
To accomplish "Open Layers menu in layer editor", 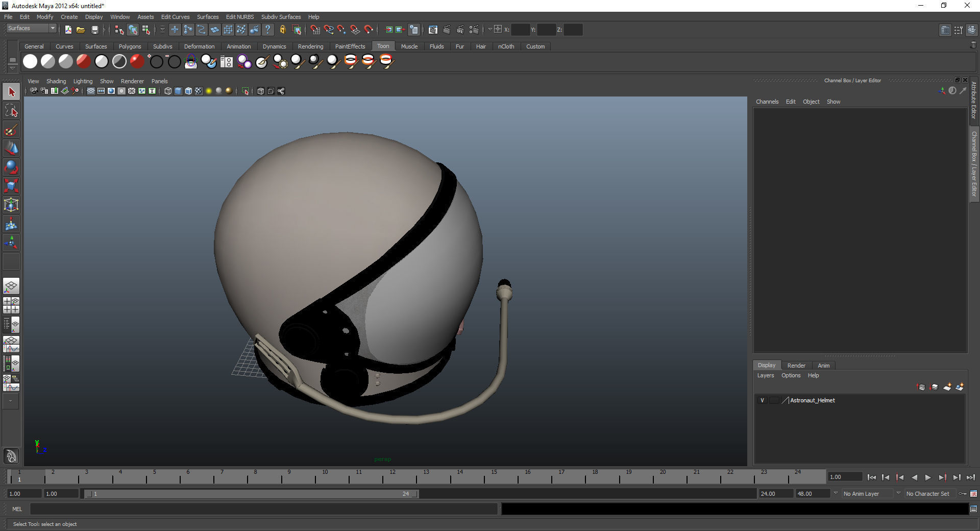I will [765, 375].
